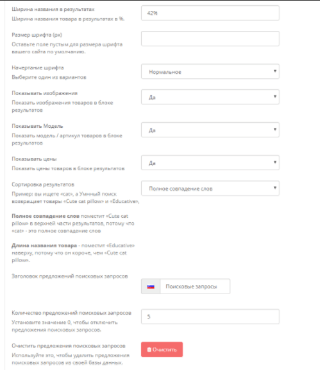Focus the Ширина названия field showing 42%
The height and width of the screenshot is (370, 320).
210,13
